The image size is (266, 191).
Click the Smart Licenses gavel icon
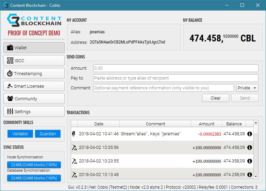10,86
